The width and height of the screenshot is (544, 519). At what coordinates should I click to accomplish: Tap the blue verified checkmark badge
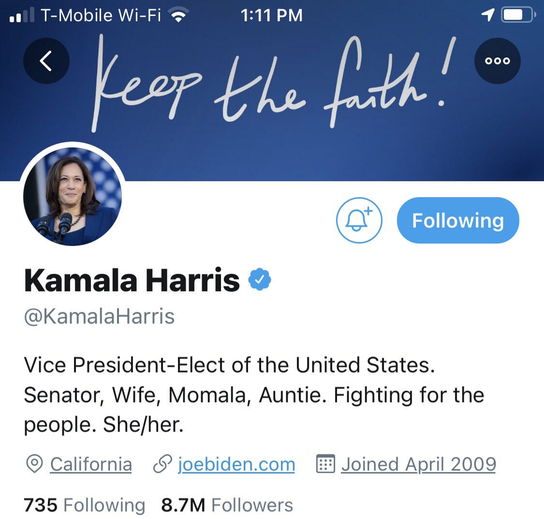click(x=260, y=279)
